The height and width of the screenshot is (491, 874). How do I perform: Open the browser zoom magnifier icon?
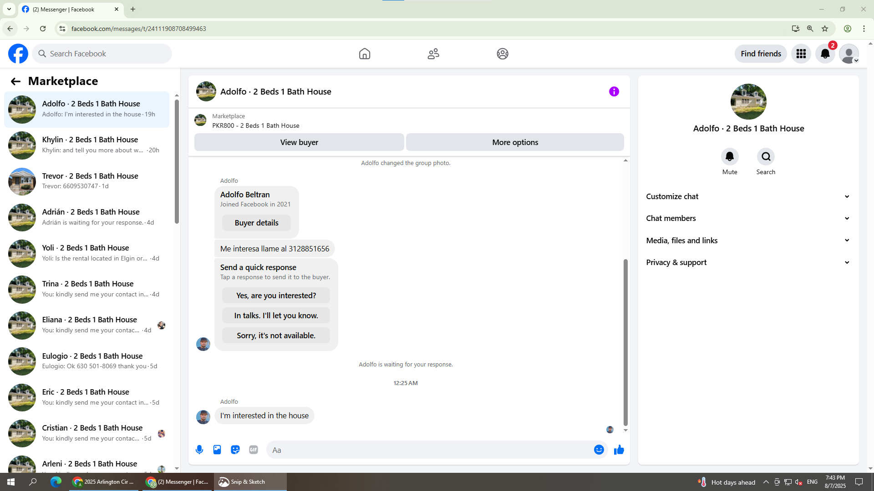point(810,29)
